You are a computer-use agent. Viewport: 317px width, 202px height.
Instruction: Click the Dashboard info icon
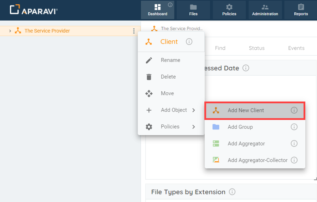pyautogui.click(x=170, y=5)
